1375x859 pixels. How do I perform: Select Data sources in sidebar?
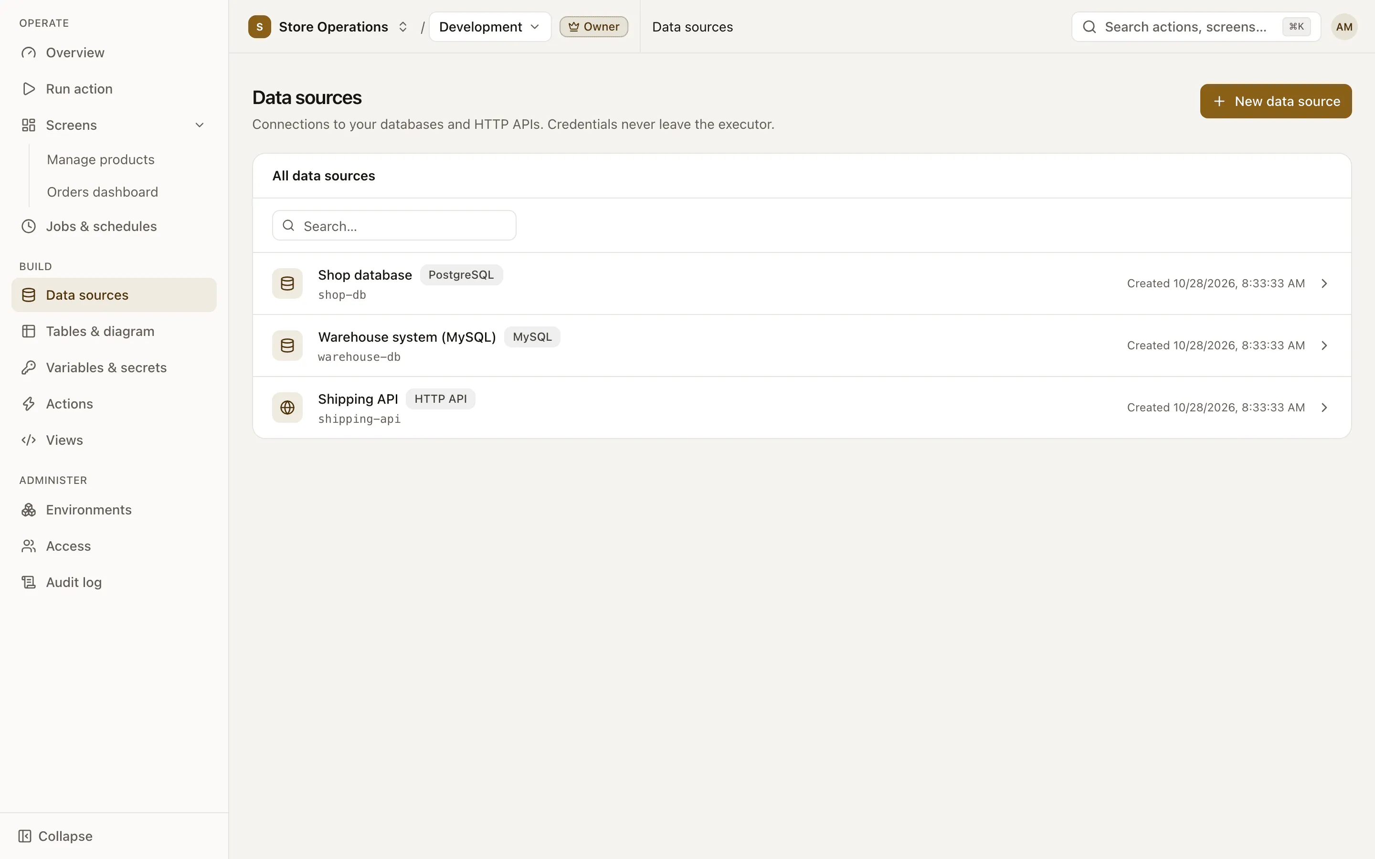(x=114, y=295)
